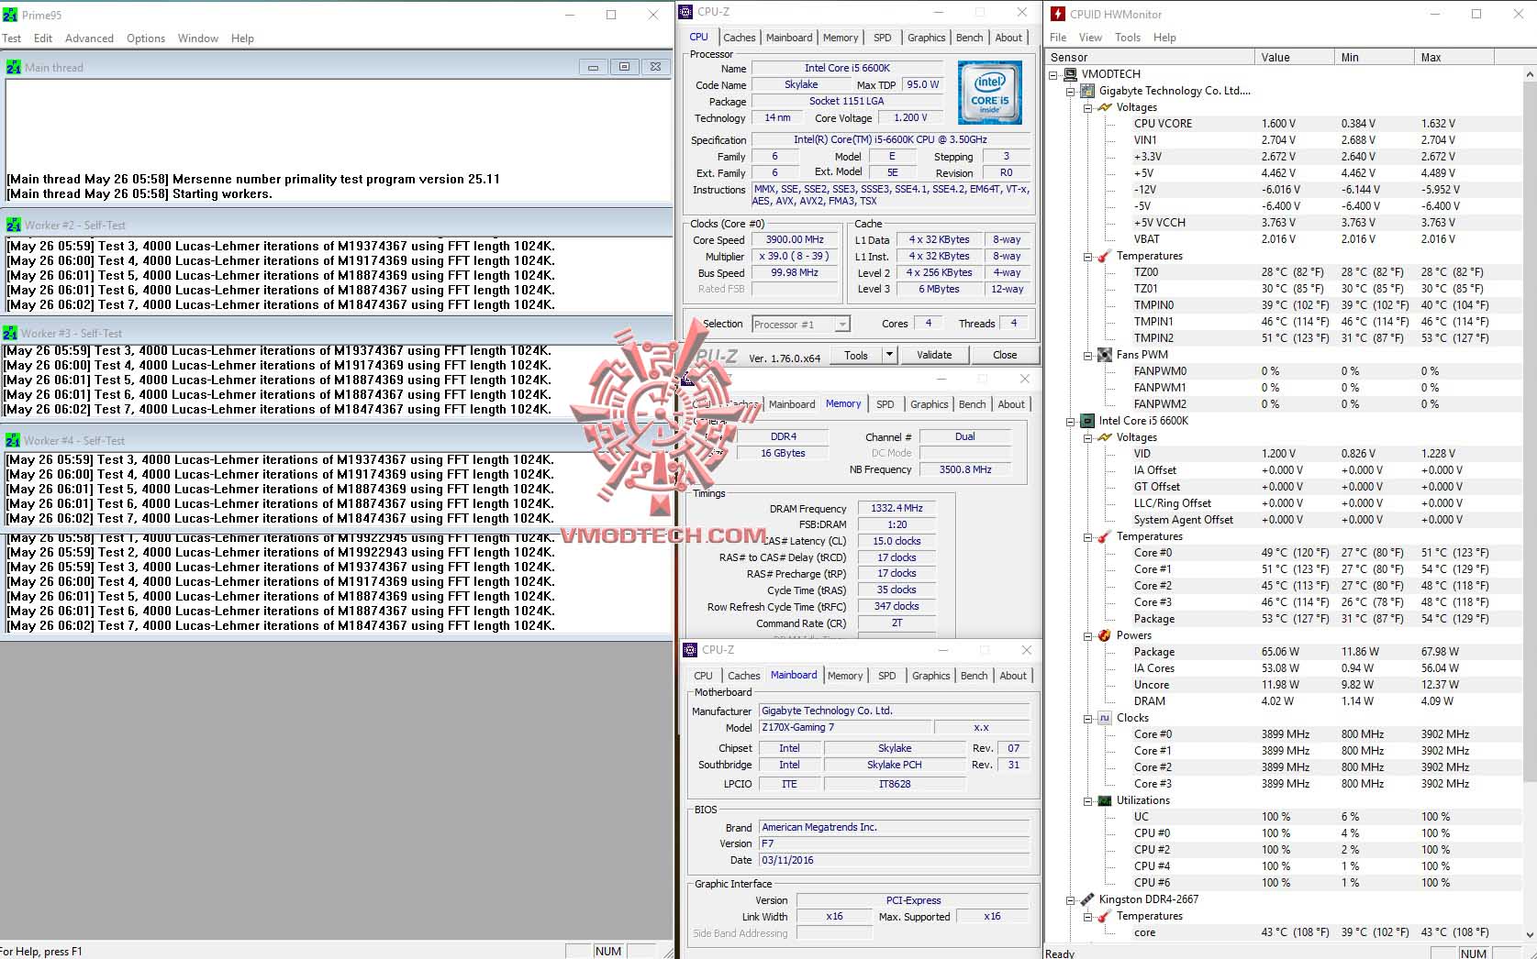Click the Close button in CPU-Z
The height and width of the screenshot is (959, 1537).
click(1005, 355)
